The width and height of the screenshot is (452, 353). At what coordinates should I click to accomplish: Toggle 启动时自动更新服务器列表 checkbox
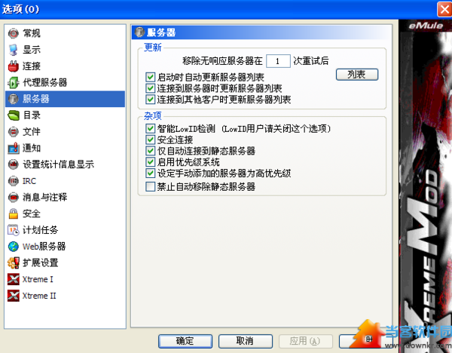[150, 77]
